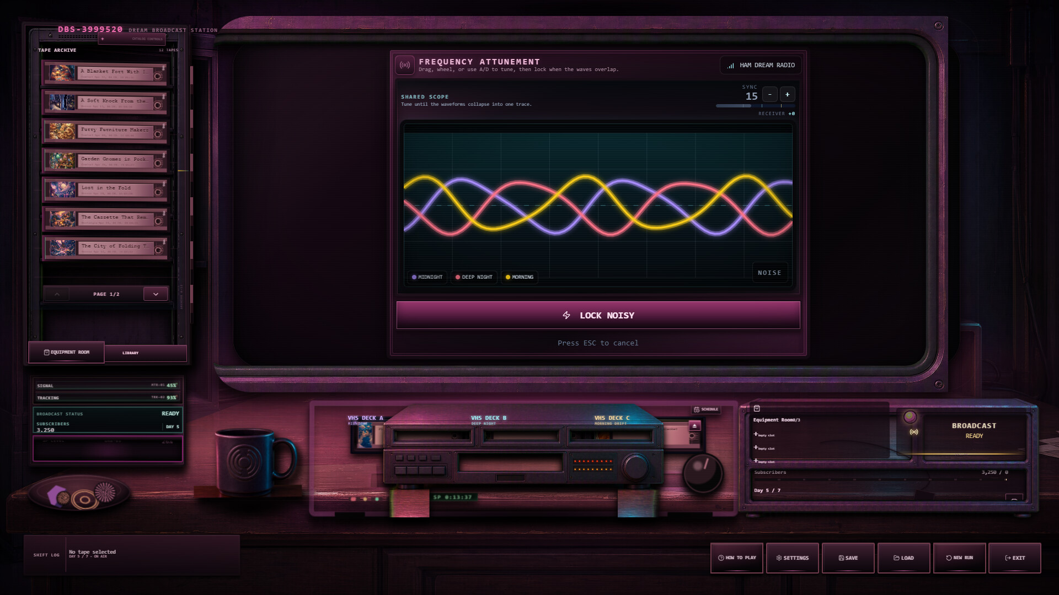
Task: Select the 'The City of Folding' tape
Action: coord(105,248)
